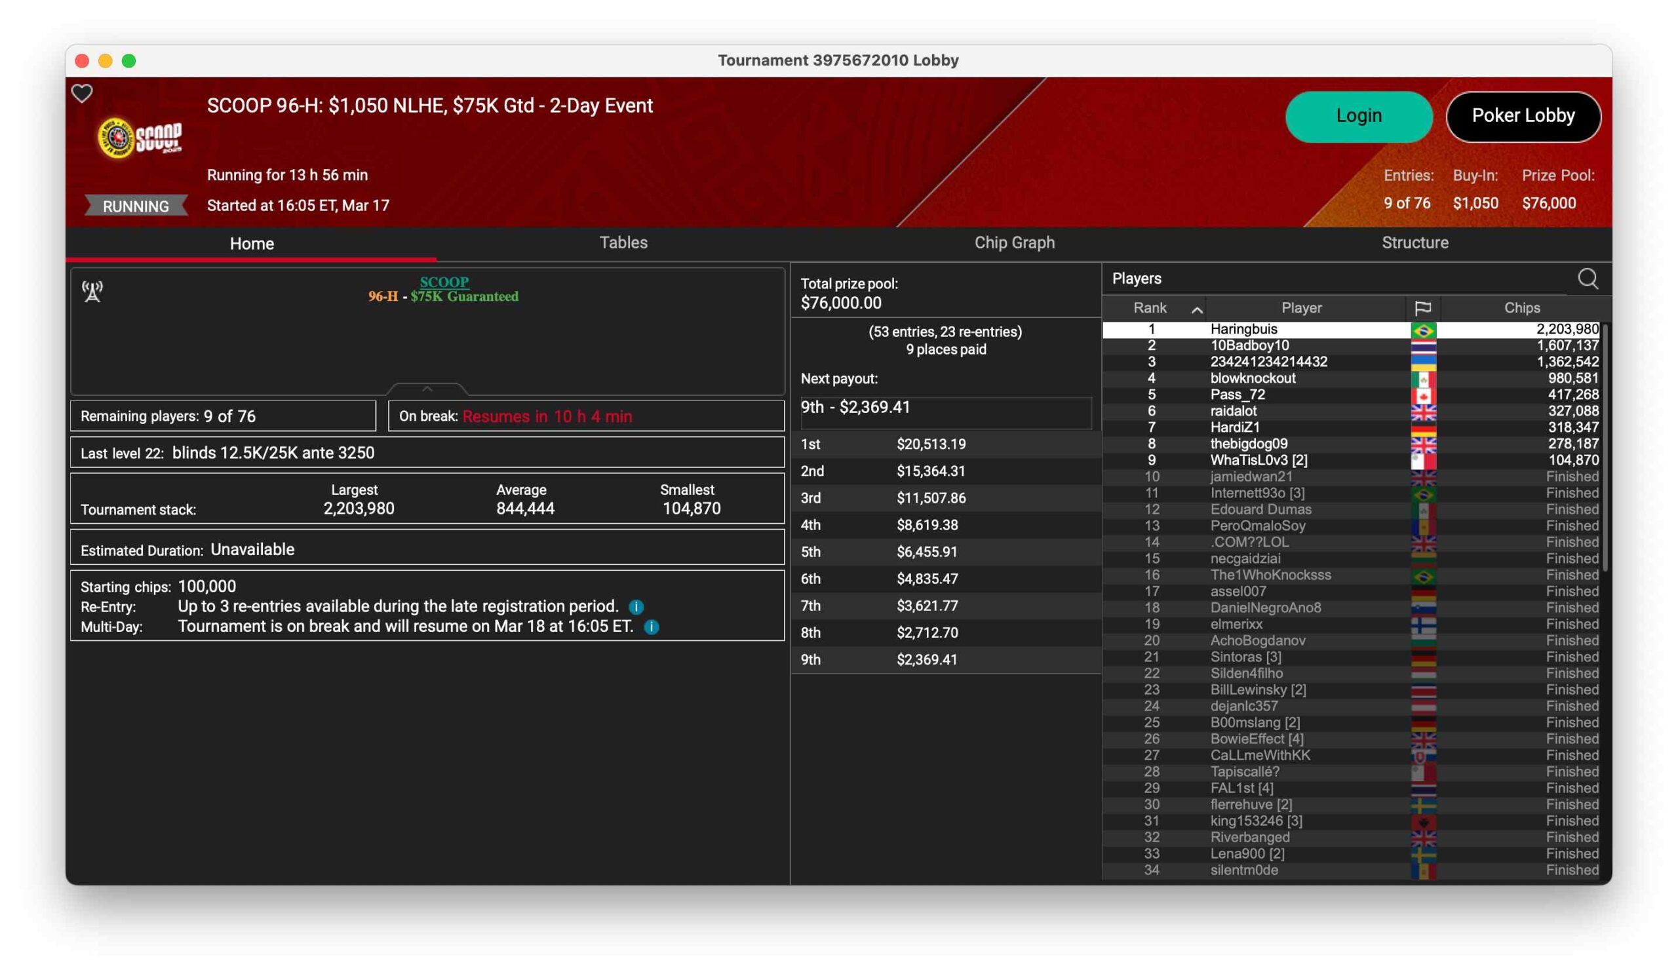Viewport: 1678px width, 972px height.
Task: Click the Re-Entry info icon
Action: point(636,606)
